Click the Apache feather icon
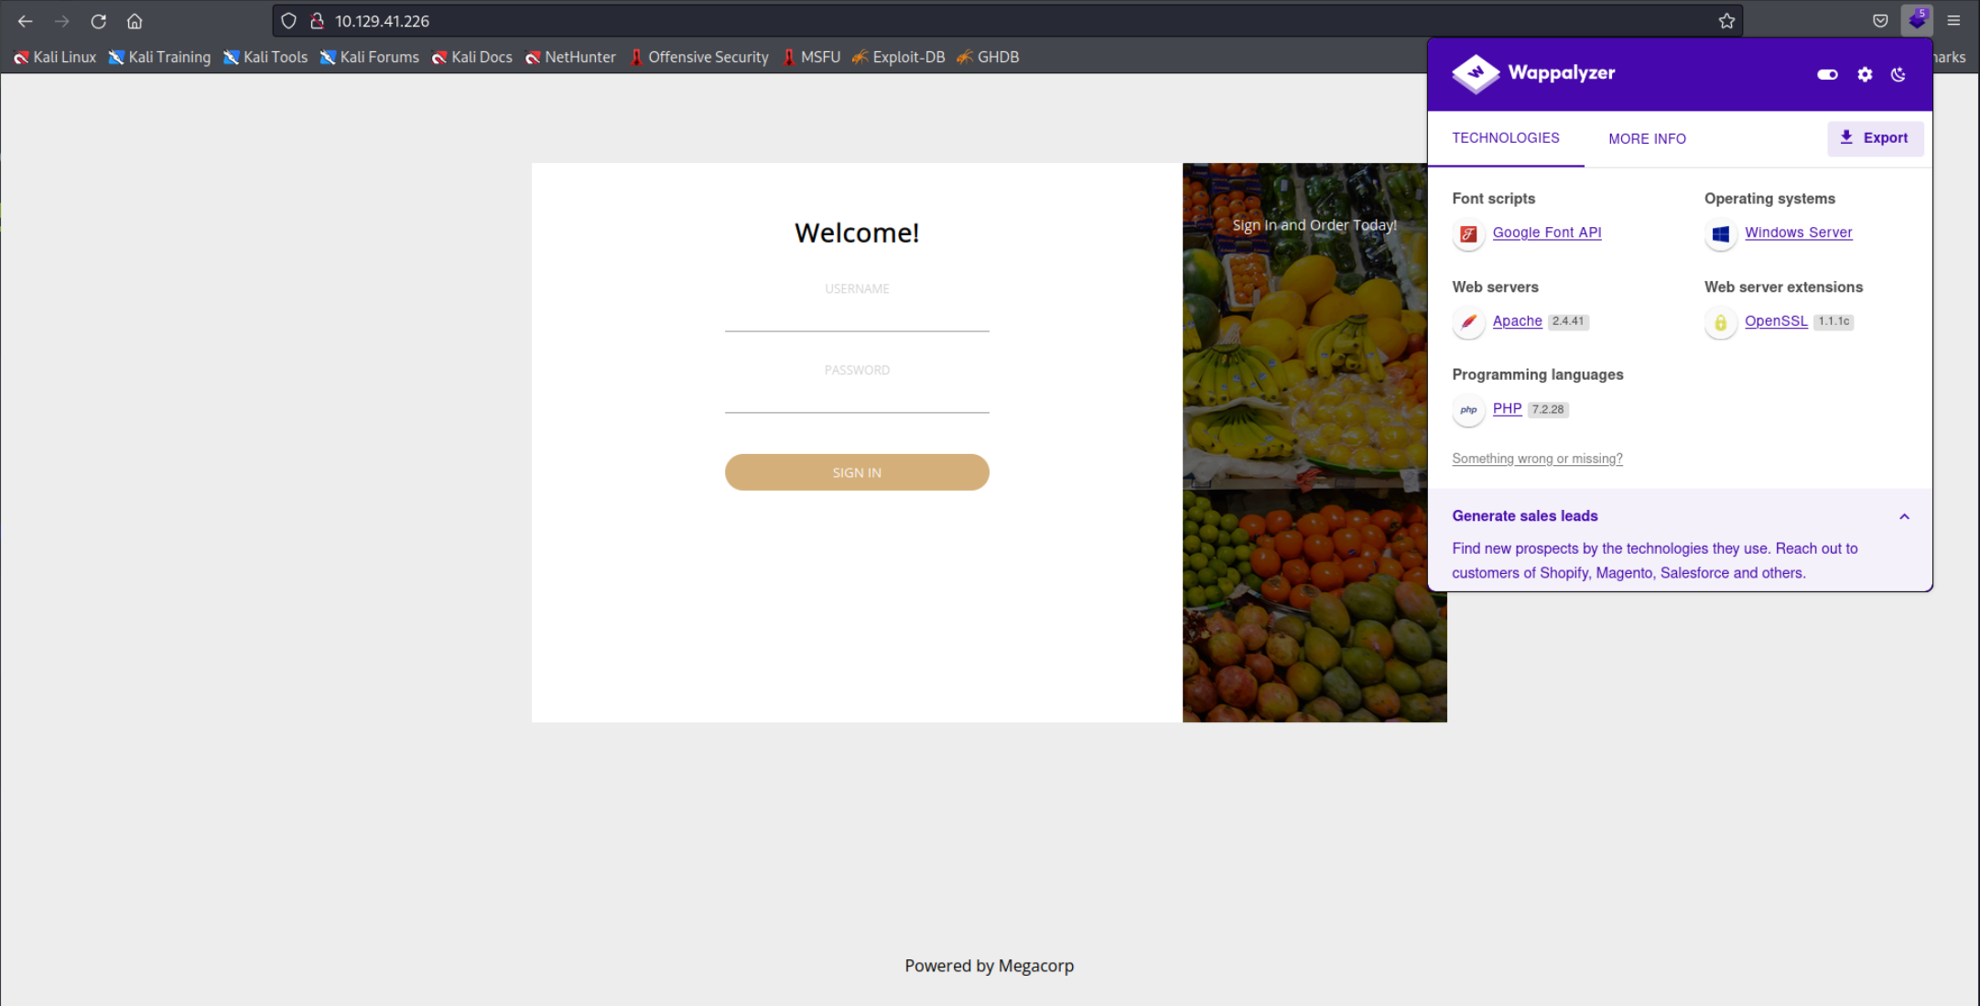The width and height of the screenshot is (1980, 1006). [1468, 322]
